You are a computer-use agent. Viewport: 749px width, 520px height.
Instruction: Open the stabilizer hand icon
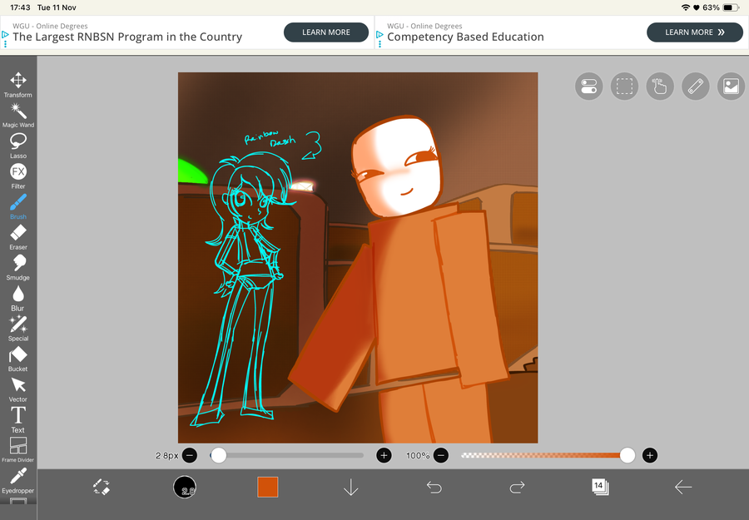pos(660,87)
